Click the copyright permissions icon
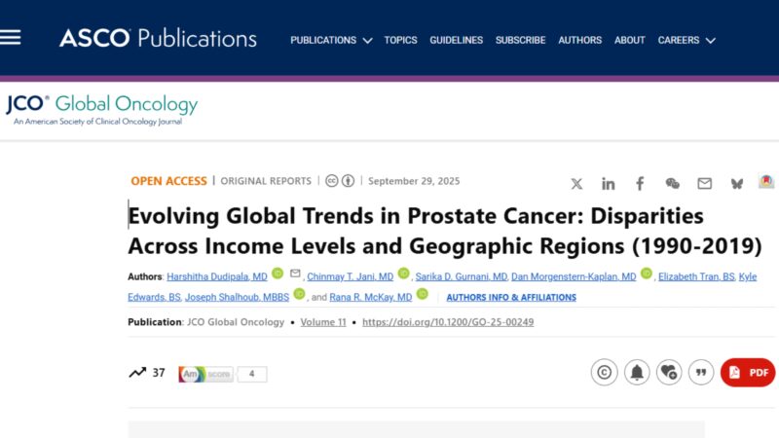This screenshot has height=438, width=779. click(x=604, y=372)
